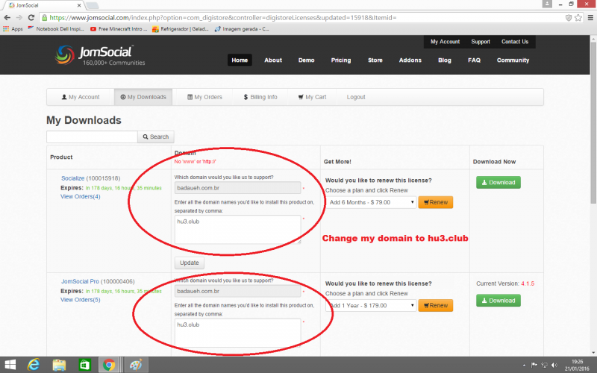Switch to the My Account tab
The width and height of the screenshot is (597, 373).
click(81, 97)
